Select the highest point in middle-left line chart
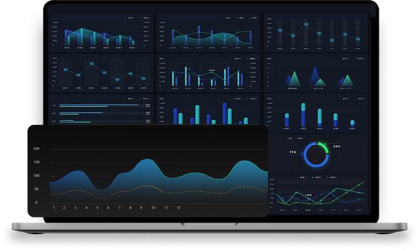 pos(91,64)
